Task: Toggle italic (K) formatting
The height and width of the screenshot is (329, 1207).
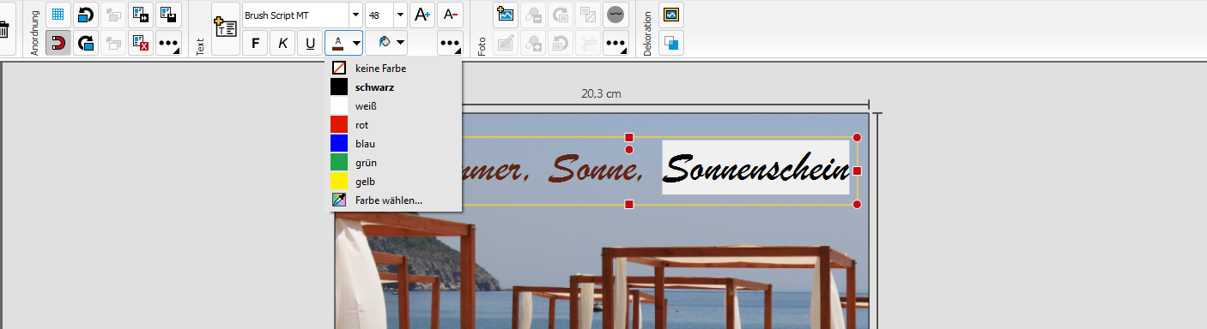Action: tap(282, 43)
